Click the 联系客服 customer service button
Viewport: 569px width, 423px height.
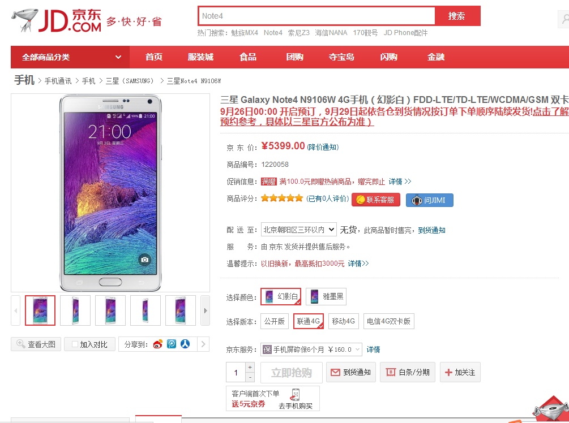pyautogui.click(x=376, y=200)
